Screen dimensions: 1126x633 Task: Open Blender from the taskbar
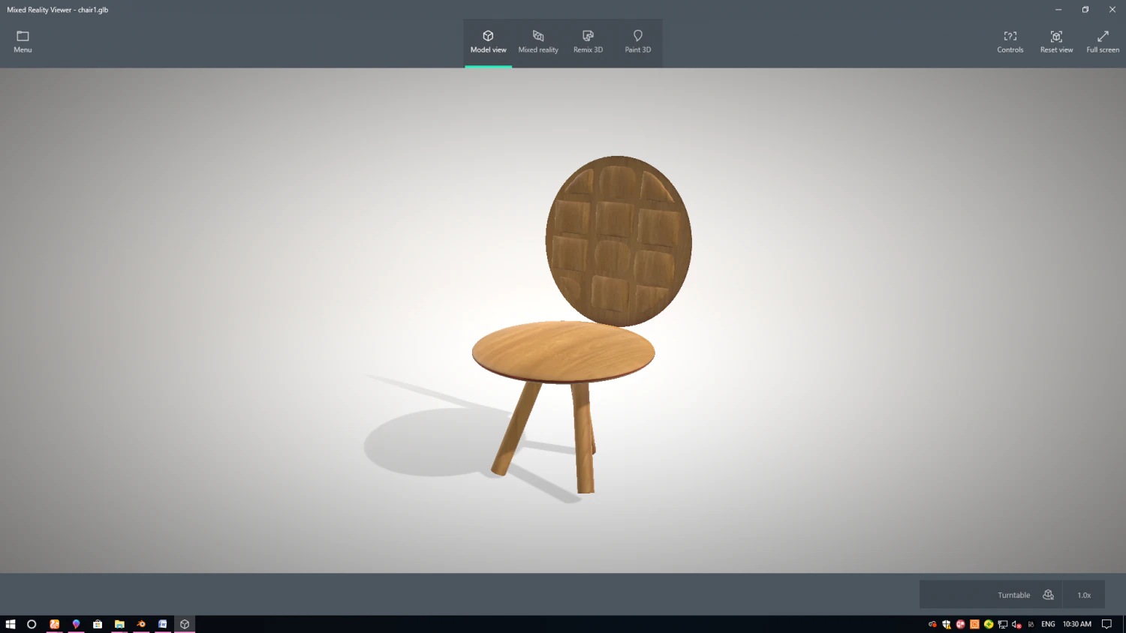click(x=140, y=623)
